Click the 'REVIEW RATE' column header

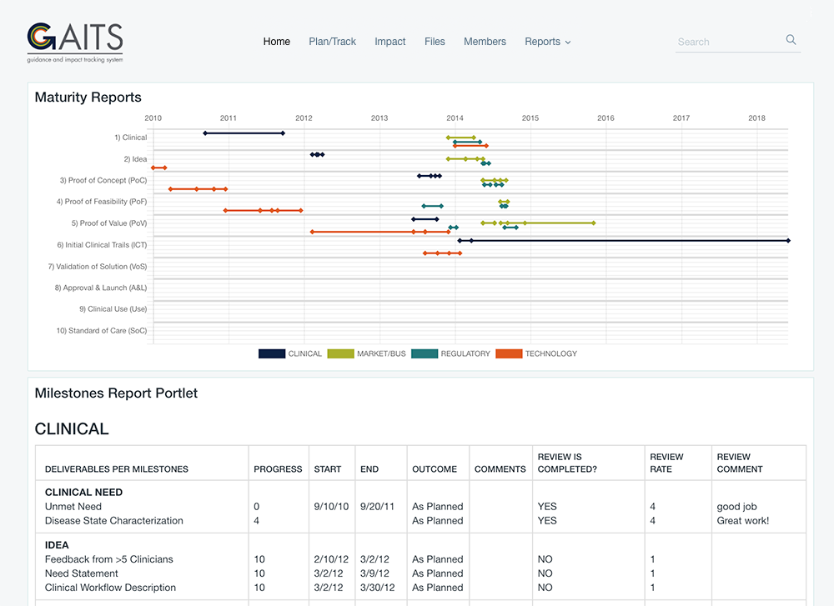pos(666,463)
